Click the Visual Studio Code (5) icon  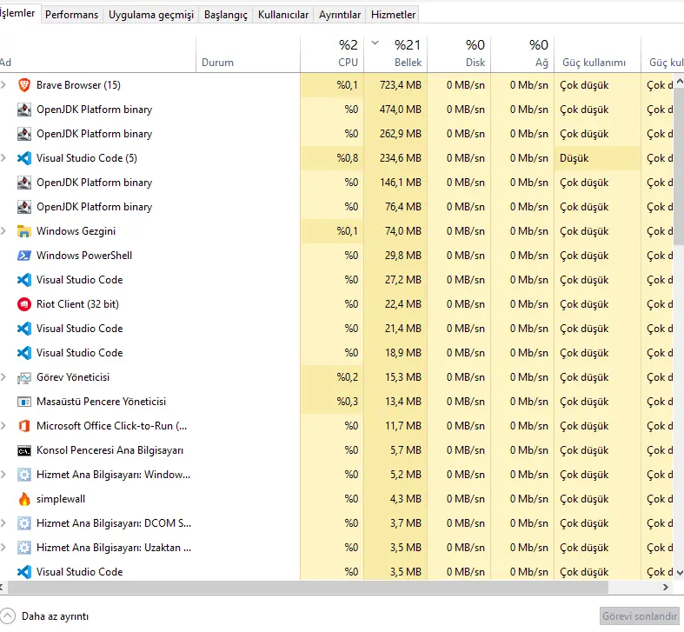[24, 158]
